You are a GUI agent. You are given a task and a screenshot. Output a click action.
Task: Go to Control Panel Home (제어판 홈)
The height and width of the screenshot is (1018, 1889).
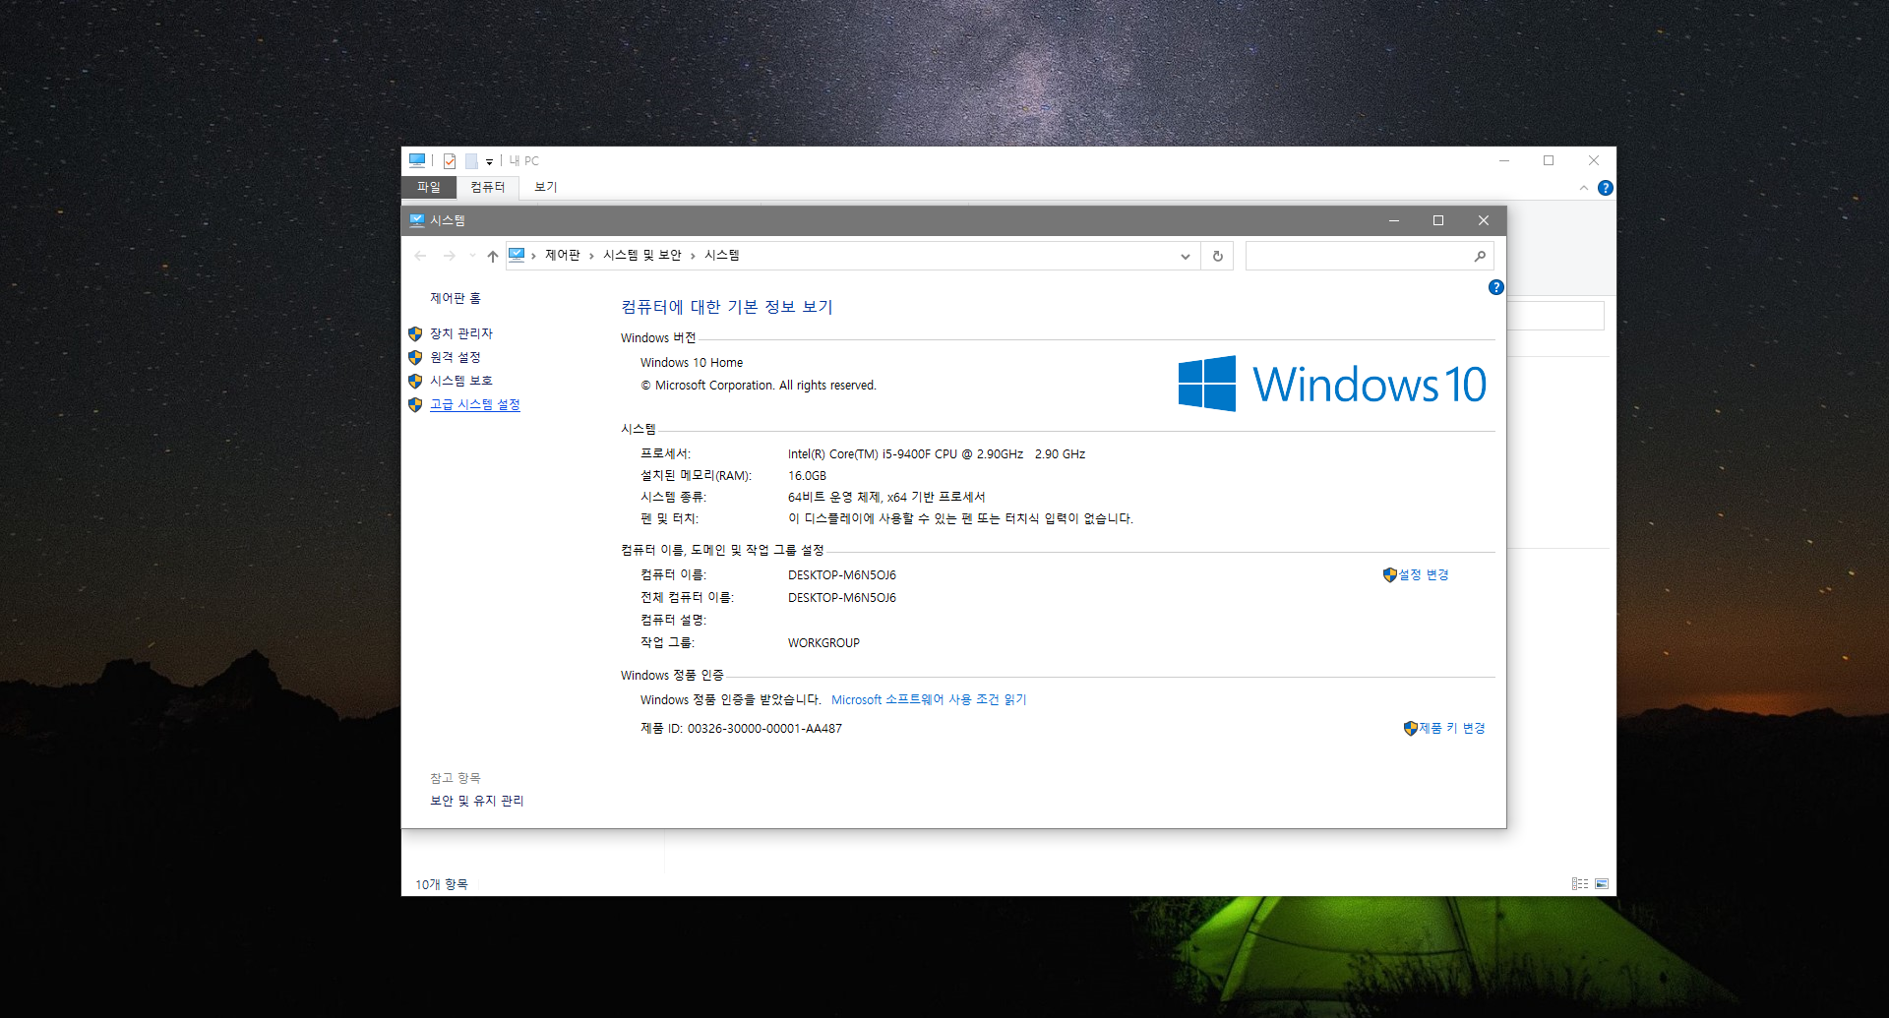(x=455, y=298)
